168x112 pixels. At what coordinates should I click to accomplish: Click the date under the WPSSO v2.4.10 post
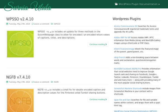(x=19, y=24)
